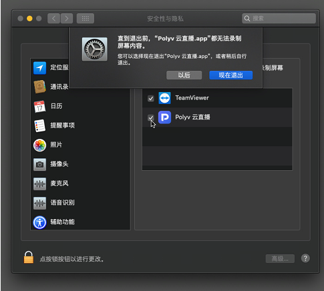
Task: Select the TeamViewer app icon
Action: click(164, 98)
